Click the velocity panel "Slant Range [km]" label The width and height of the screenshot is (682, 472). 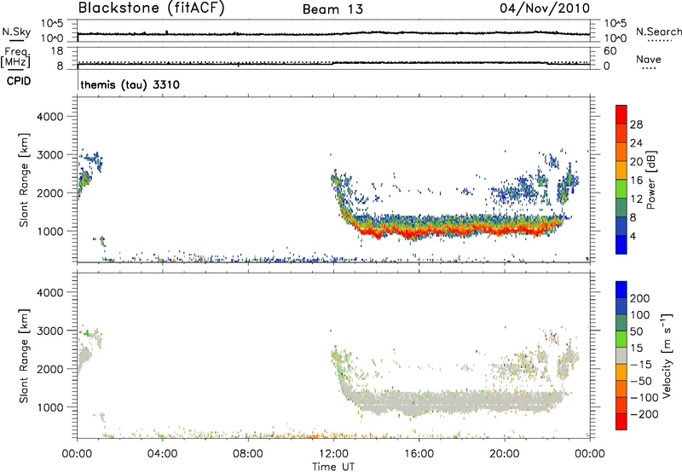tap(24, 356)
